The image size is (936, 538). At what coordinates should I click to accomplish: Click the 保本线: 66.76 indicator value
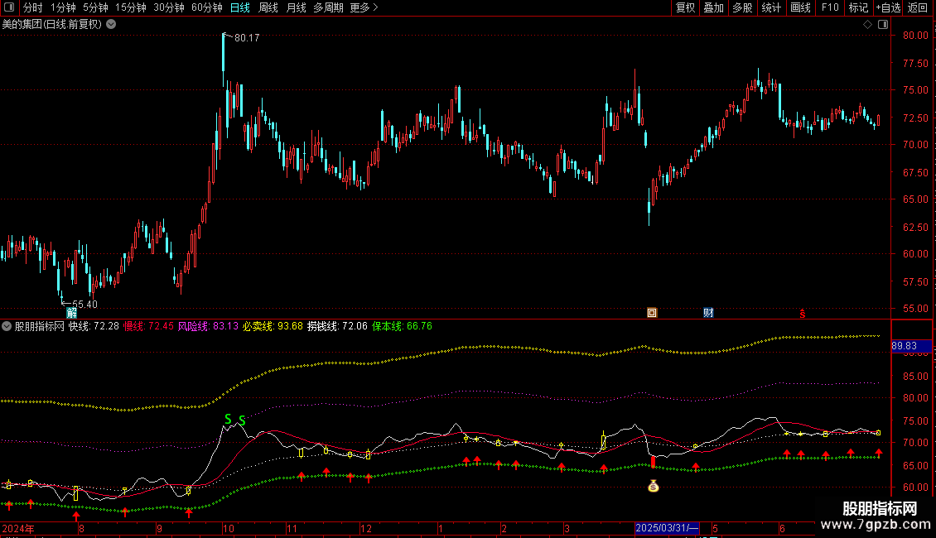pyautogui.click(x=403, y=326)
